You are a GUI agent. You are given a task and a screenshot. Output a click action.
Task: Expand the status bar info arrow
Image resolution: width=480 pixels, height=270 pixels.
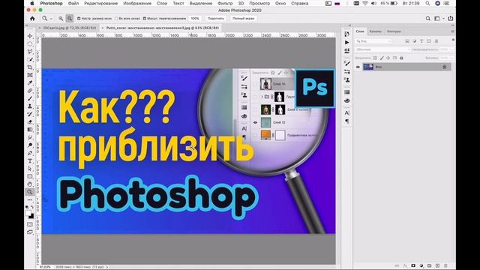click(x=106, y=267)
